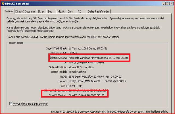This screenshot has width=175, height=114.
Task: Minimize the DirectX Tanı Aracı window
Action: coord(164,4)
